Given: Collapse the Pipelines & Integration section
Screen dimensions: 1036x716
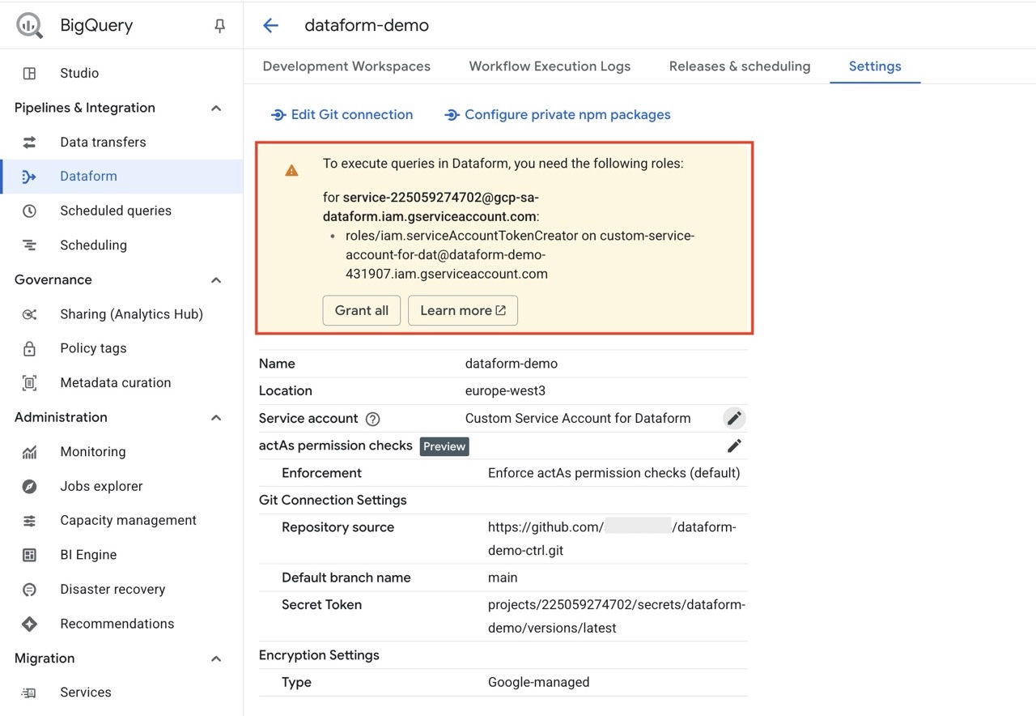Looking at the screenshot, I should click(x=216, y=109).
